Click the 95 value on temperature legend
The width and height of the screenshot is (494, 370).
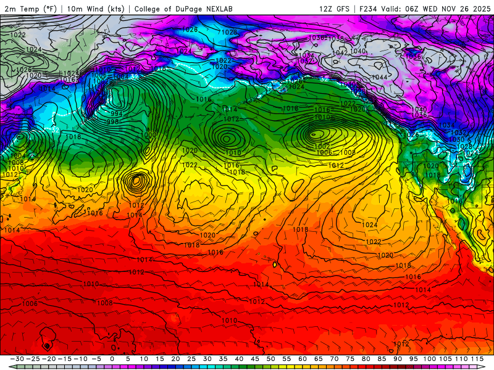pos(413,359)
